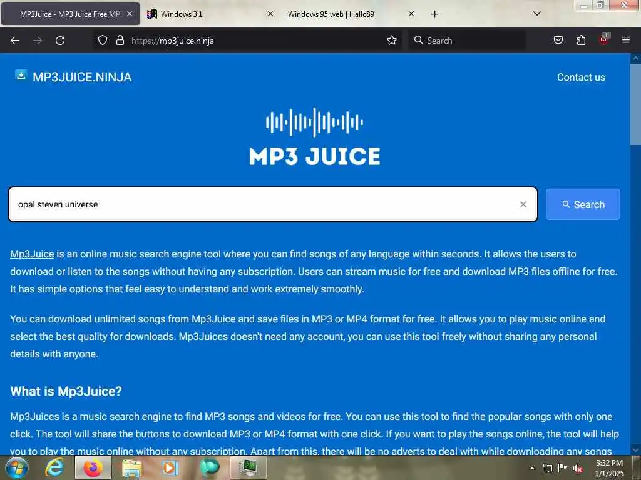Open the tracking protection shield icon
The image size is (641, 480).
103,40
